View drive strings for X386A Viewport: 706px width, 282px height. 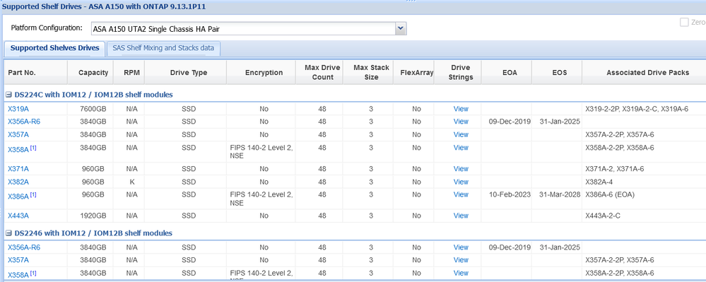461,194
